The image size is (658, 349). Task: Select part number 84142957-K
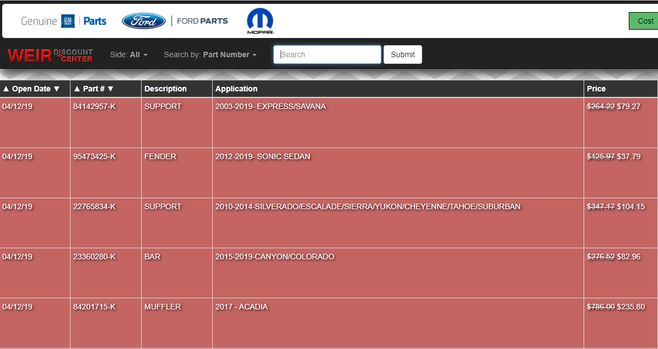pyautogui.click(x=94, y=106)
